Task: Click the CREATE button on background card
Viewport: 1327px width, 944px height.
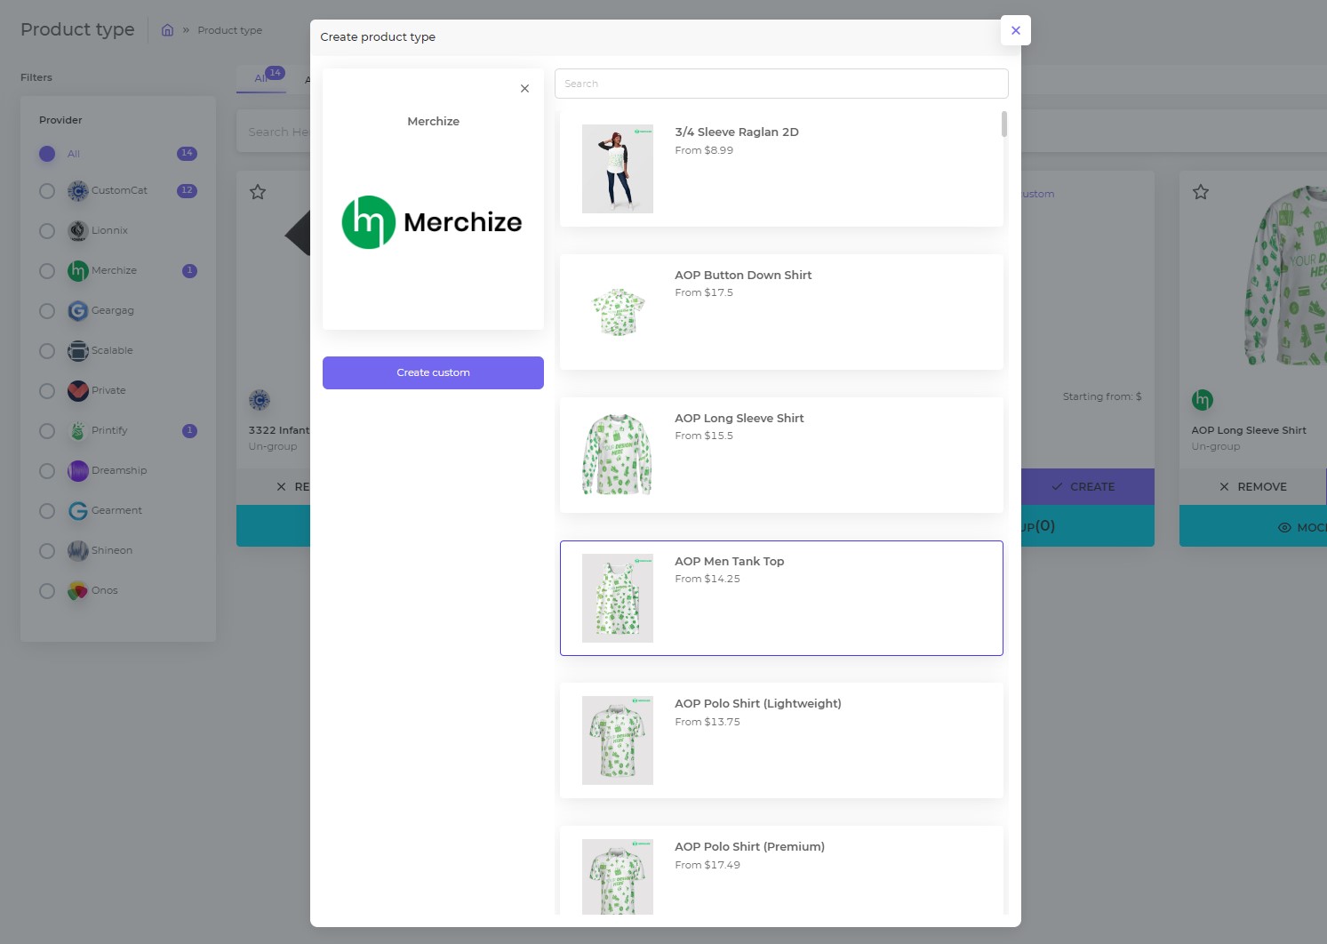Action: (x=1087, y=487)
